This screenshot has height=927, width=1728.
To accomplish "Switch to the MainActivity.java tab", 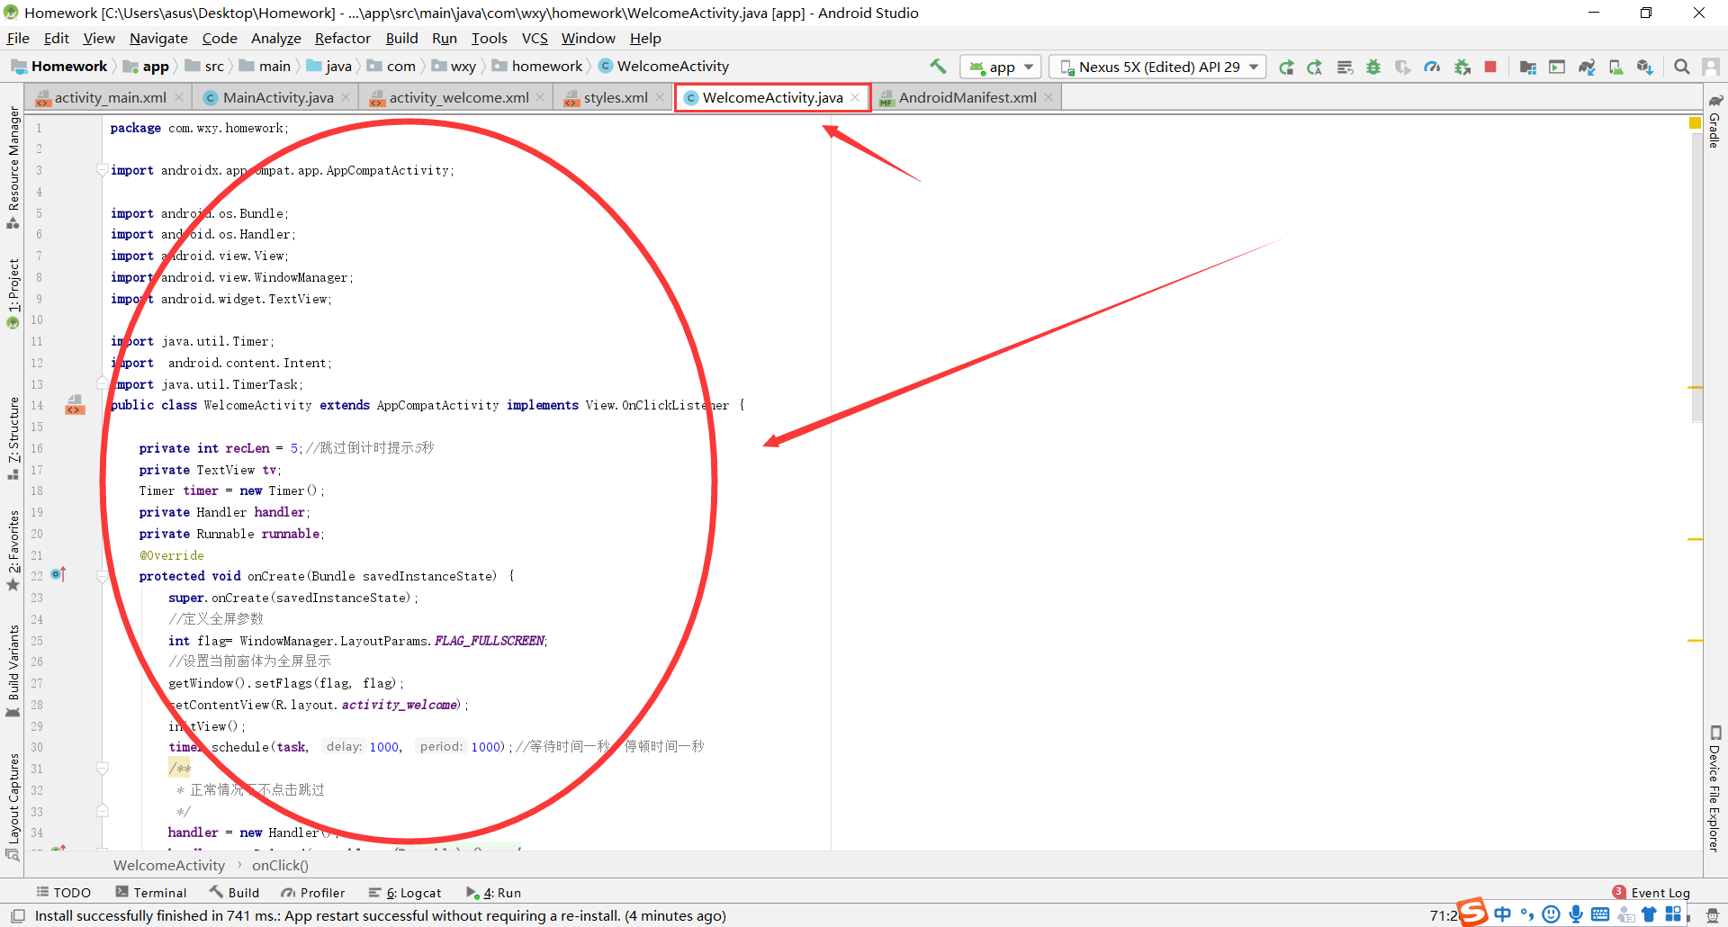I will (277, 97).
